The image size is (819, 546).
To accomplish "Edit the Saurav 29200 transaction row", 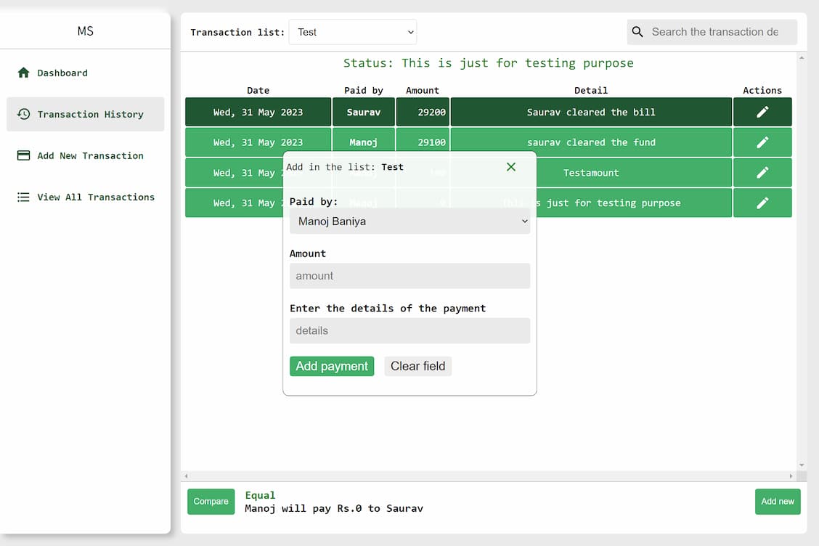I will pos(762,112).
